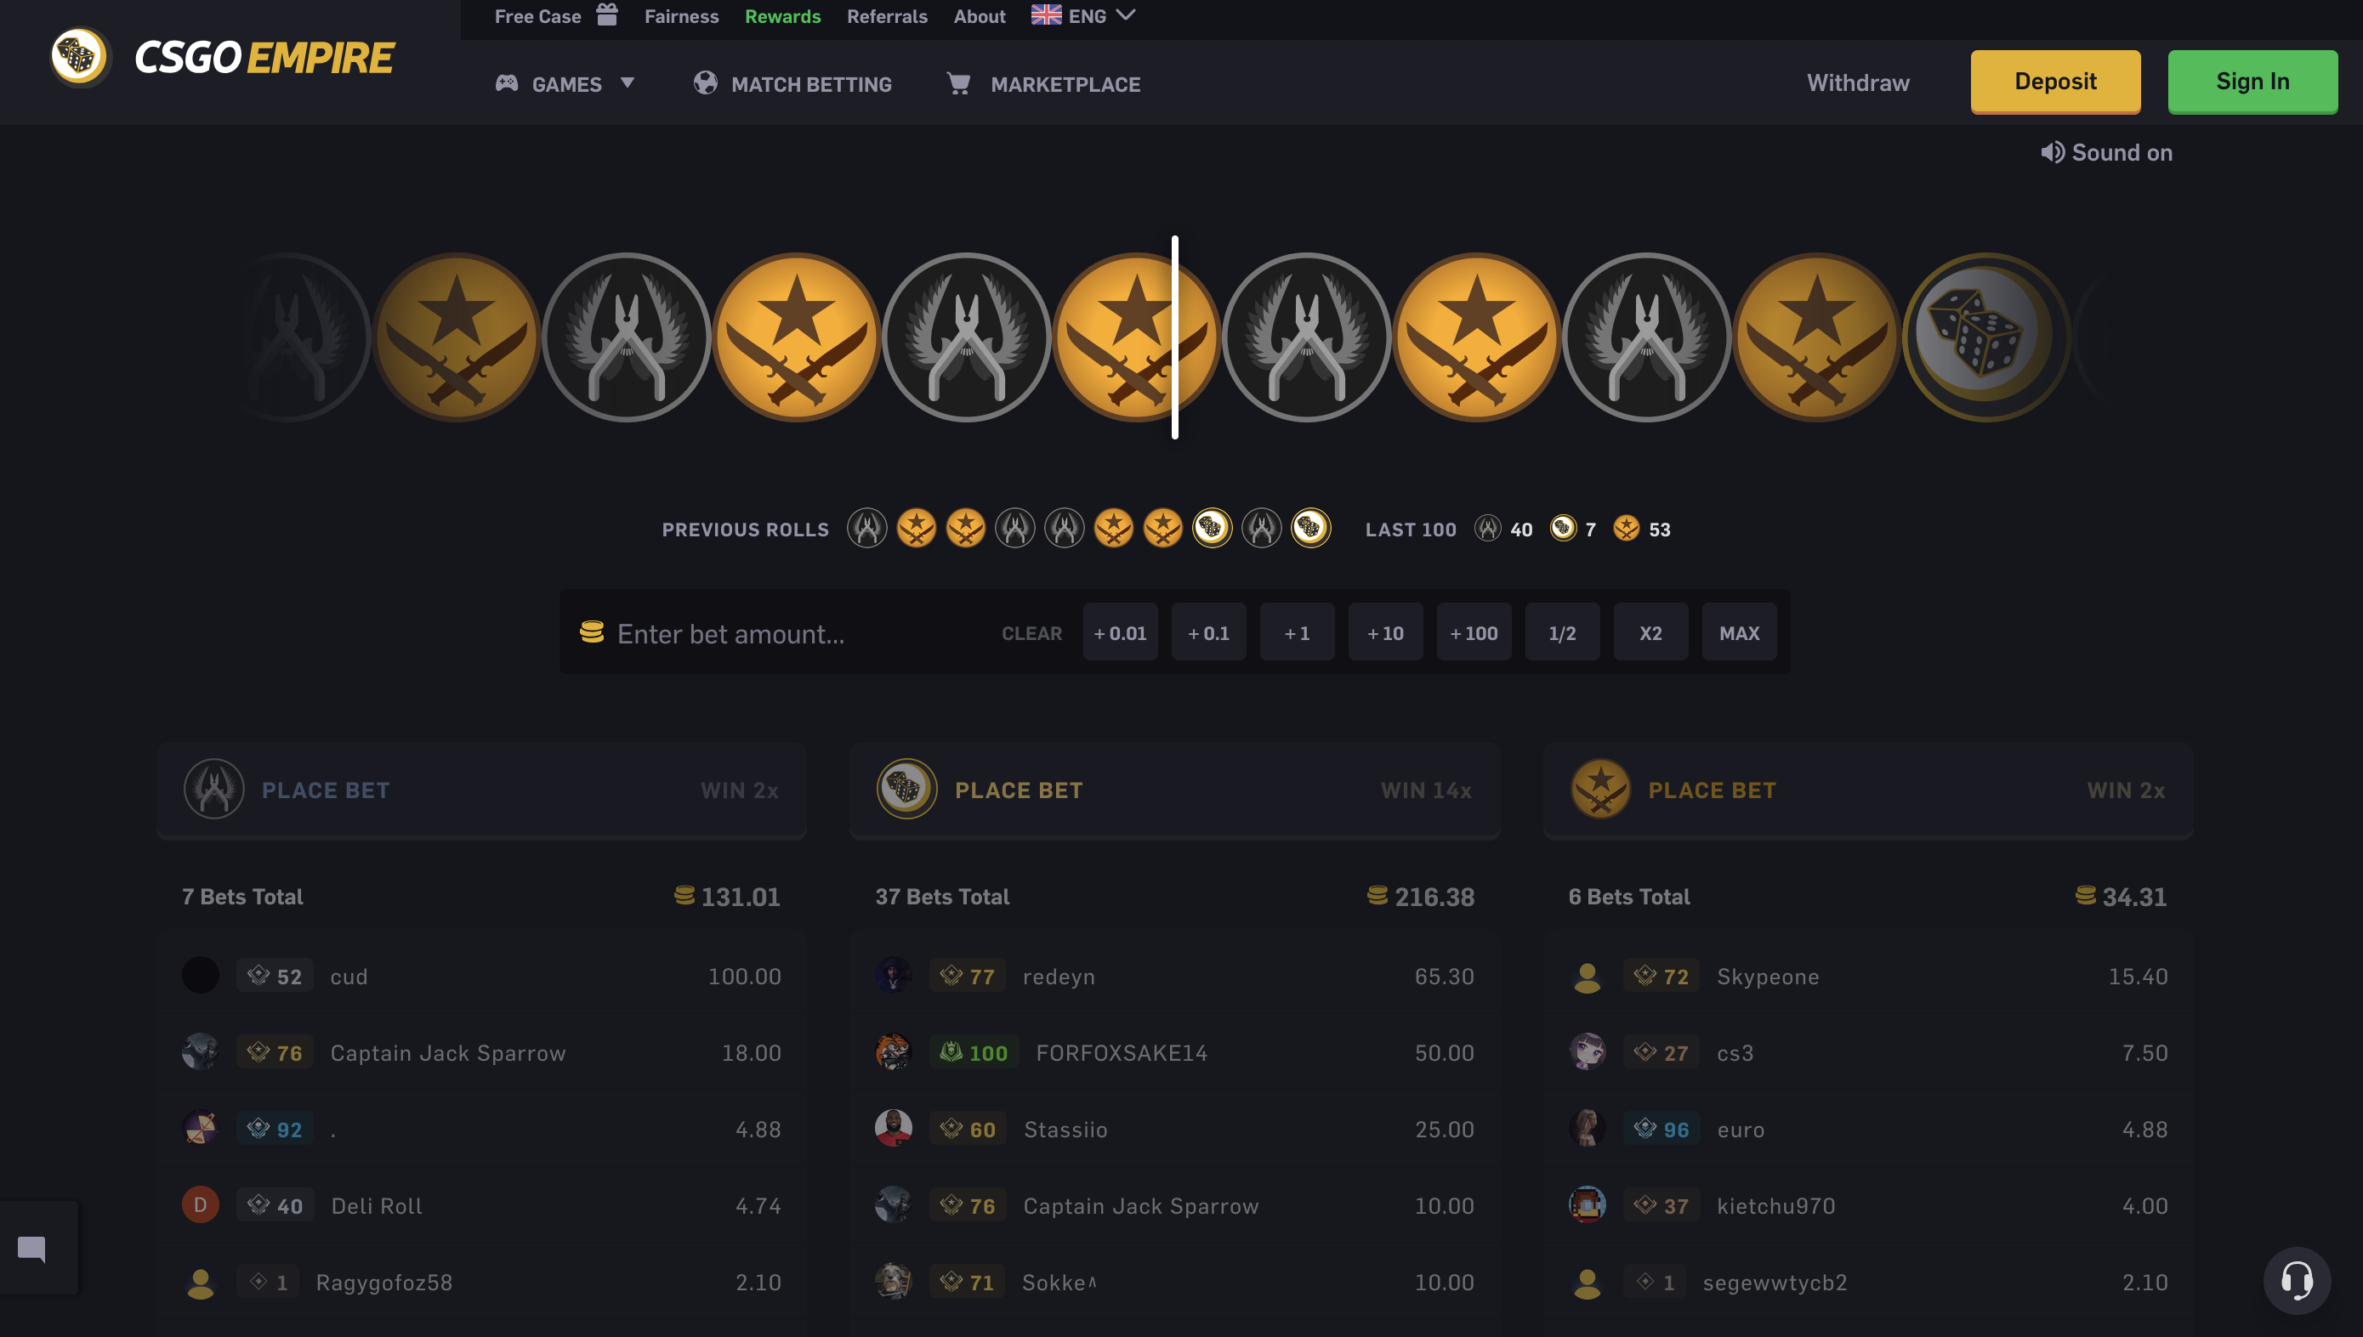Click Deli Roll's red D avatar
Viewport: 2363px width, 1337px height.
pyautogui.click(x=200, y=1204)
